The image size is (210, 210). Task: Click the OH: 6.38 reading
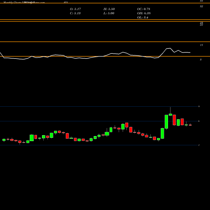(144, 13)
